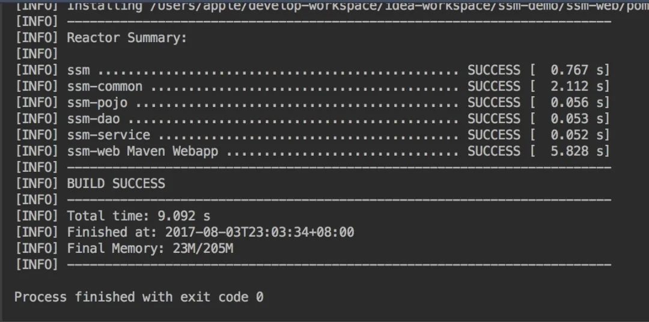Click the 0.056 s duration value
Screen dimensions: 649x322
coord(578,103)
